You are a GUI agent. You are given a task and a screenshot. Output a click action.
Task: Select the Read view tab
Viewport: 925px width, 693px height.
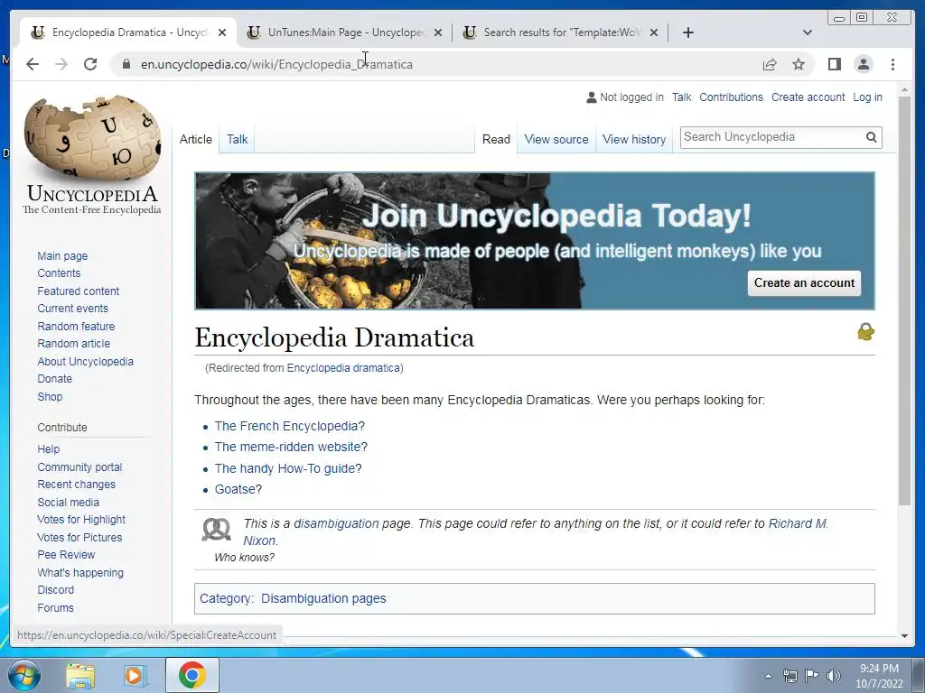coord(496,139)
